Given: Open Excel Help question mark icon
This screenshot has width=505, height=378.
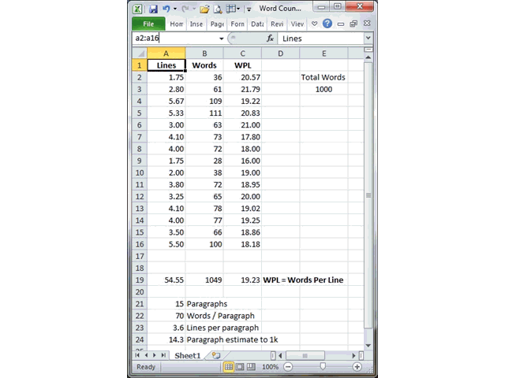Looking at the screenshot, I should point(327,24).
